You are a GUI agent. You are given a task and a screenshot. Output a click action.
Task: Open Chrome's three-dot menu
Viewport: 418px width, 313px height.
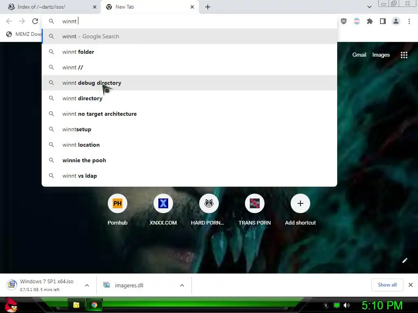point(409,21)
